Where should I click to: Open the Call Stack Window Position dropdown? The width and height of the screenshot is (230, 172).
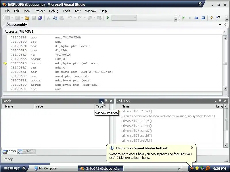[x=215, y=101]
